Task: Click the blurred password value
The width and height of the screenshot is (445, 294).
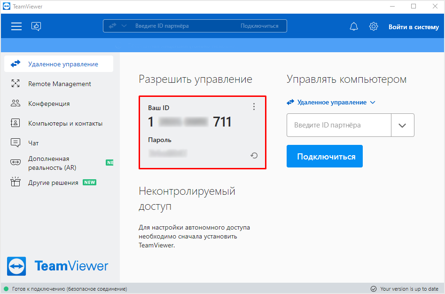Action: pos(168,153)
